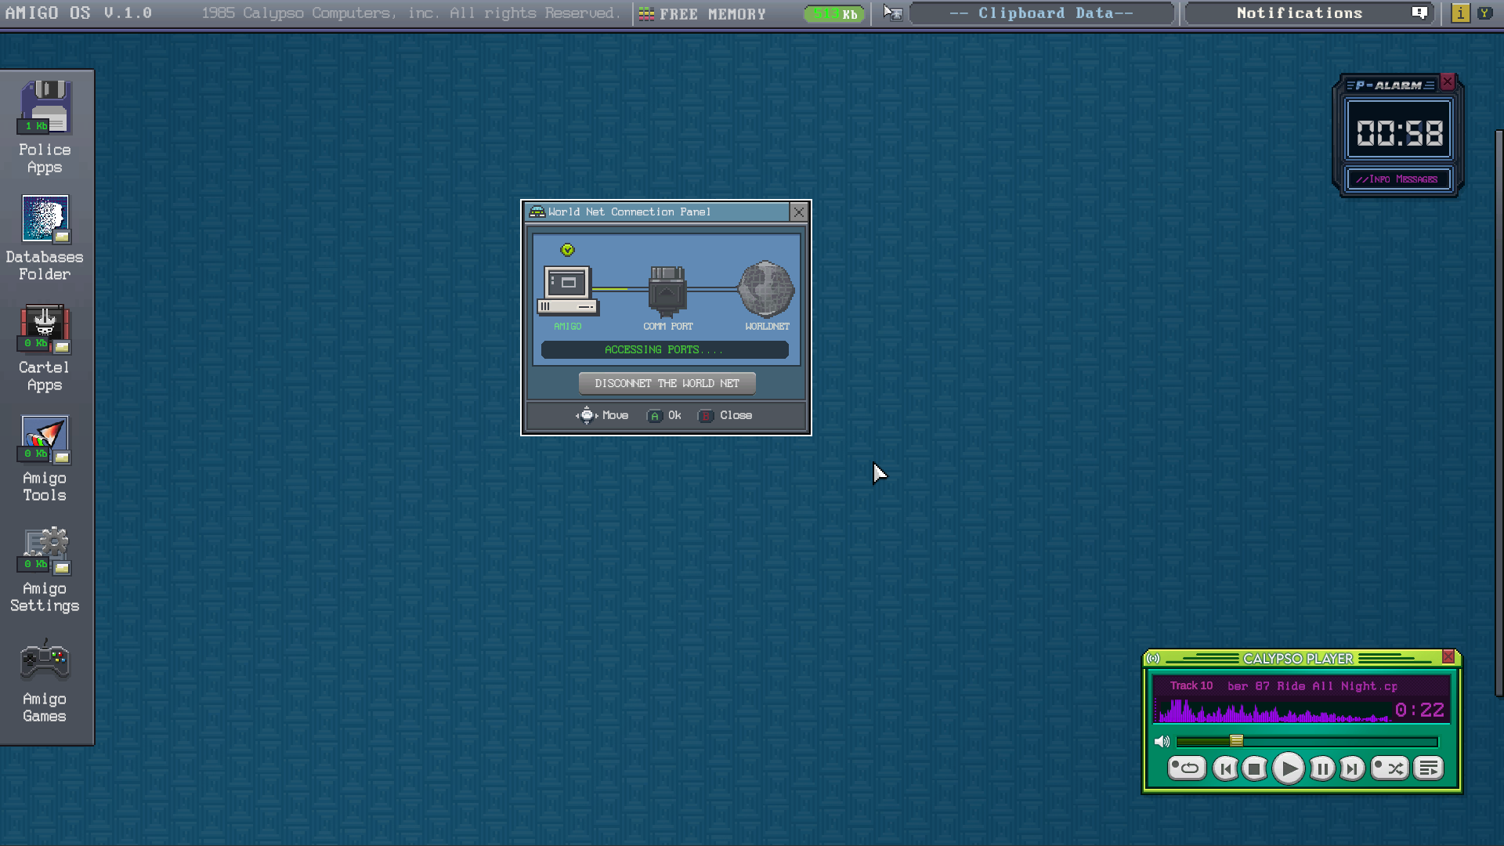The image size is (1504, 846).
Task: Open the Amigo Games controller icon
Action: coord(45,662)
